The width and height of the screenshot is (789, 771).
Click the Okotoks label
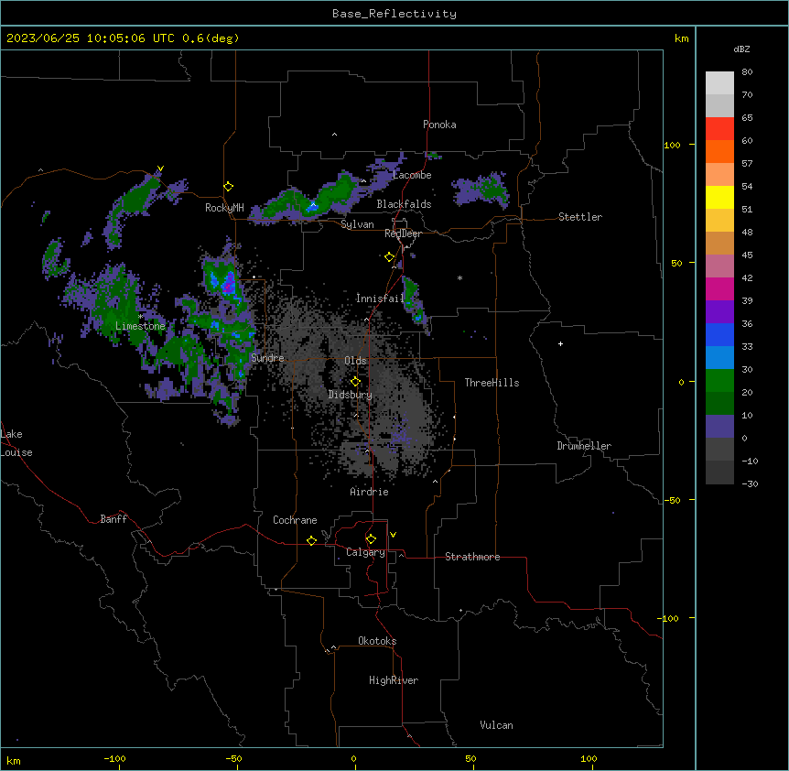377,641
